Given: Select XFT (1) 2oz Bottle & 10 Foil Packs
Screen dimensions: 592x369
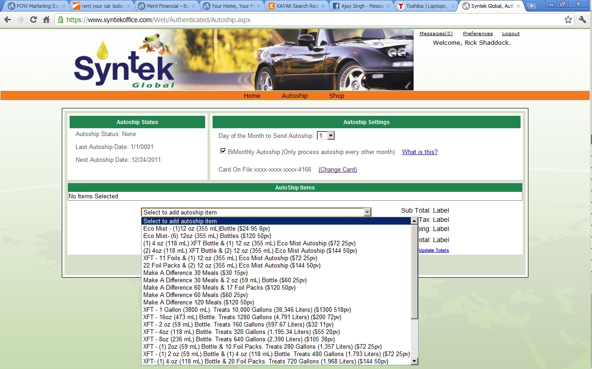Looking at the screenshot, I should [x=276, y=346].
